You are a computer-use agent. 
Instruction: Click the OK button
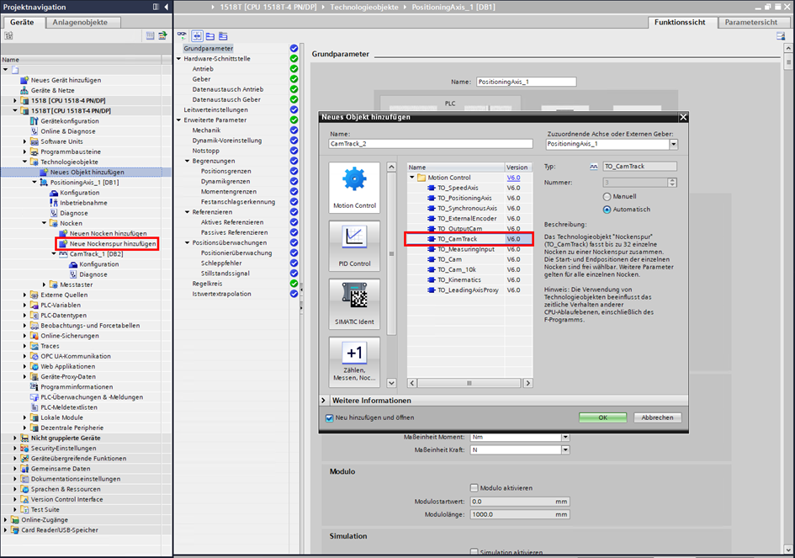[602, 417]
